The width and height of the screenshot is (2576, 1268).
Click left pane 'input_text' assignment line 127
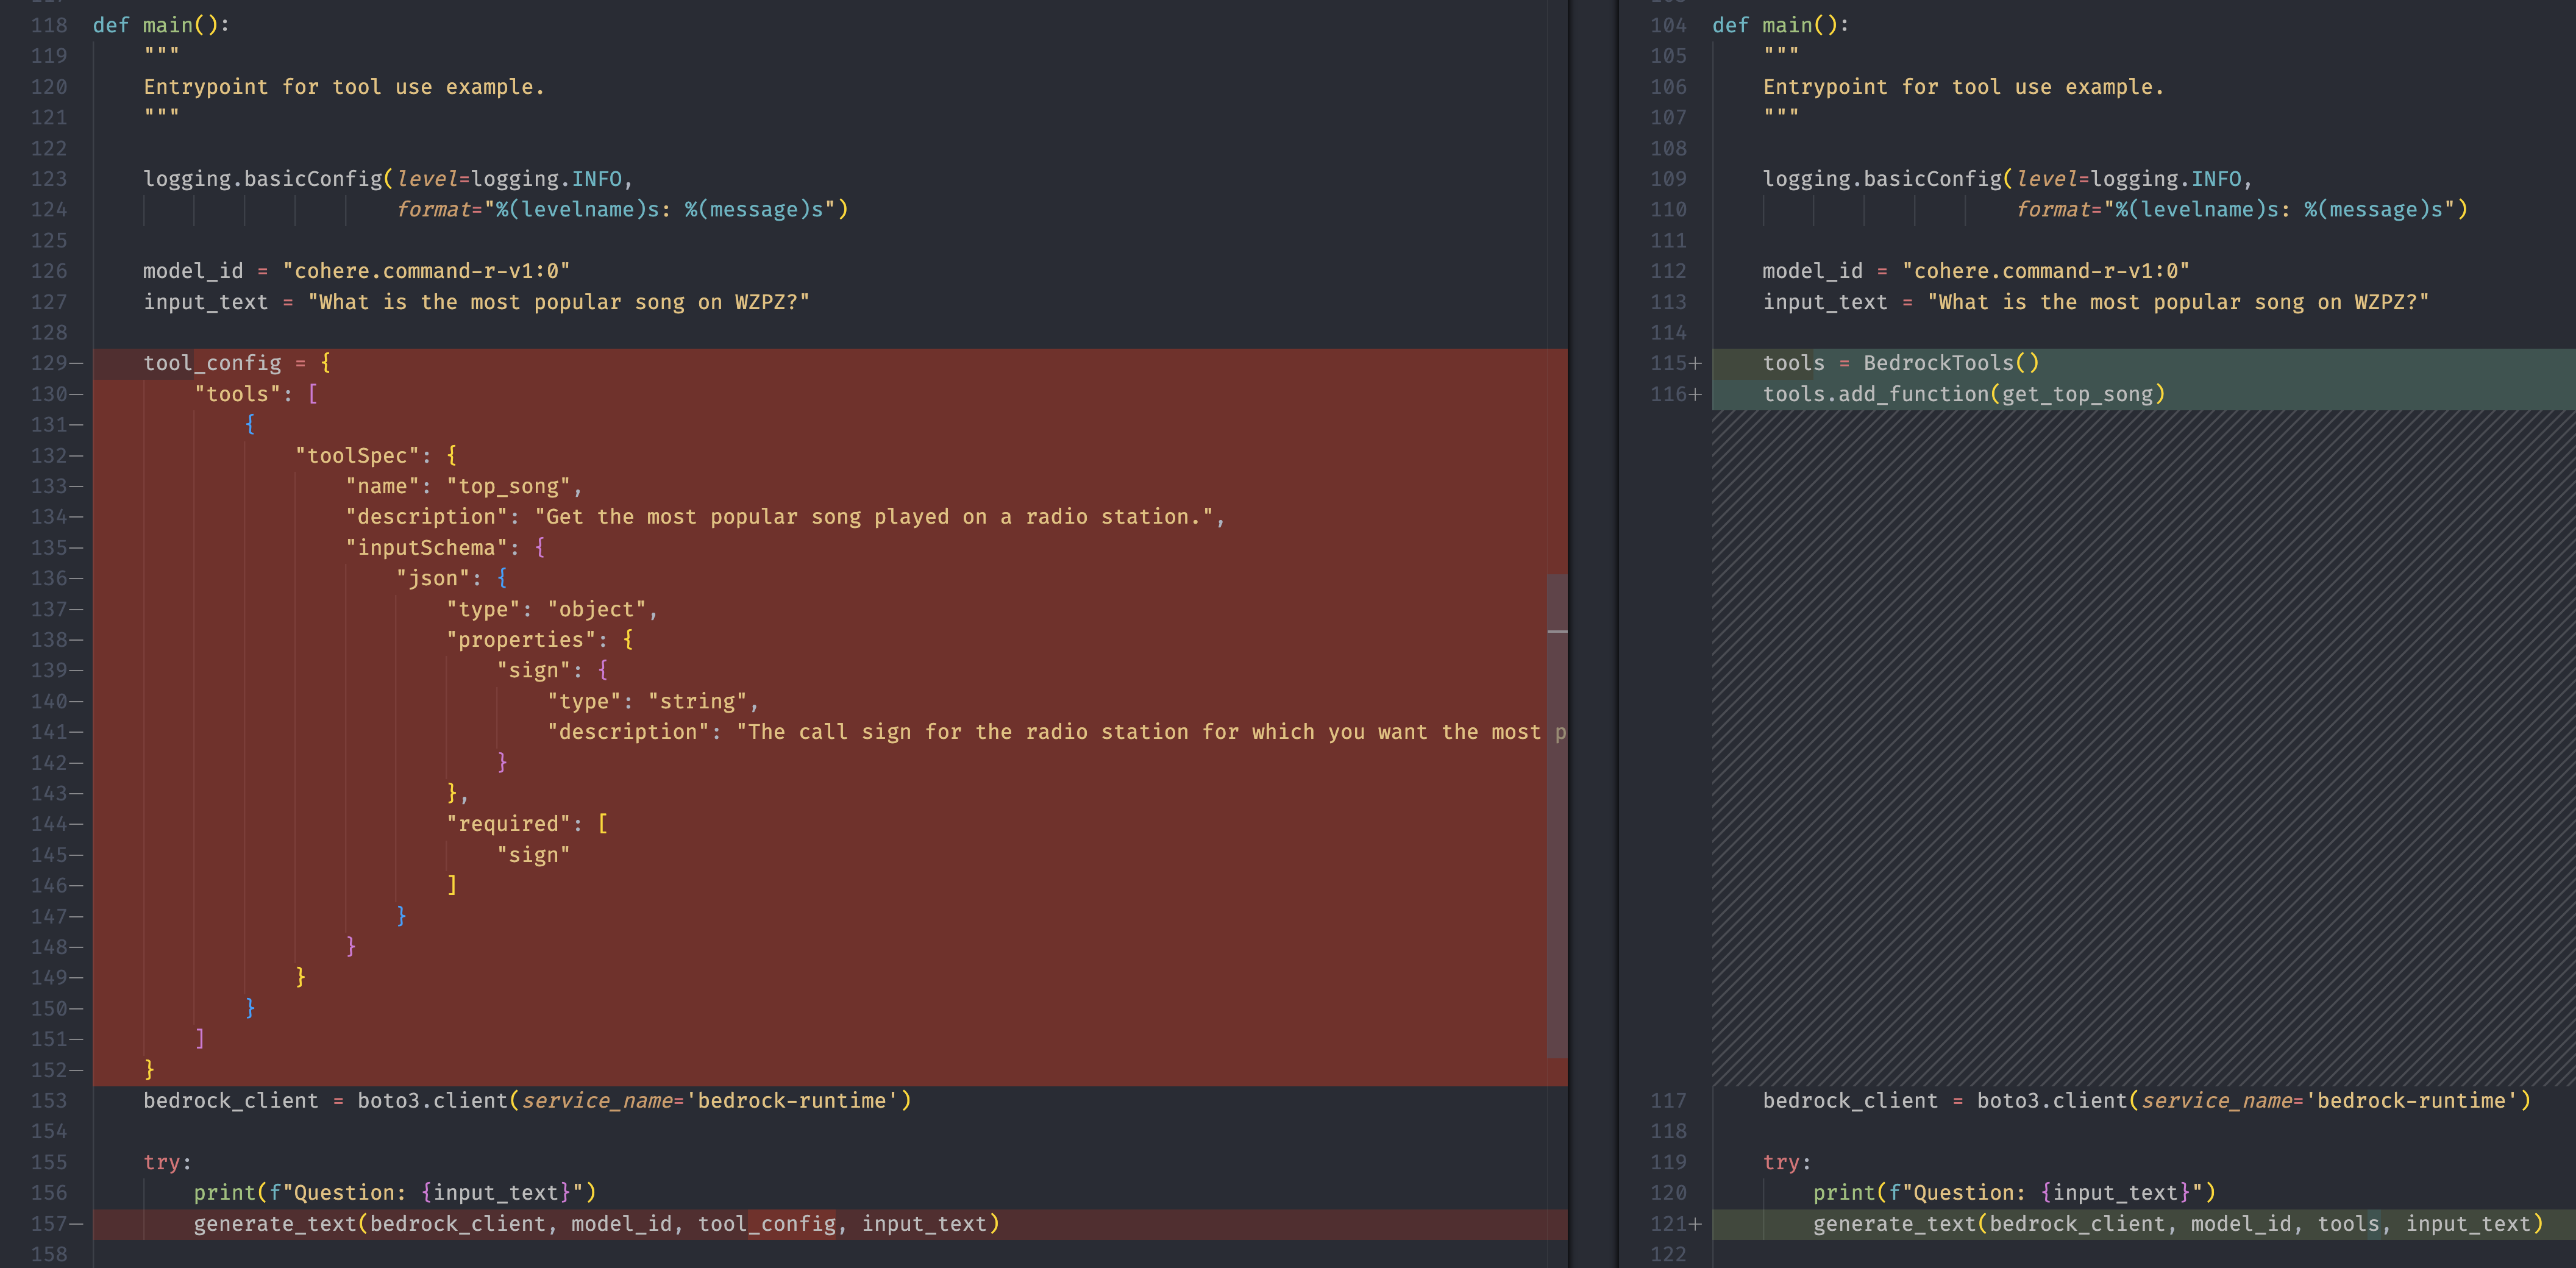click(x=476, y=302)
